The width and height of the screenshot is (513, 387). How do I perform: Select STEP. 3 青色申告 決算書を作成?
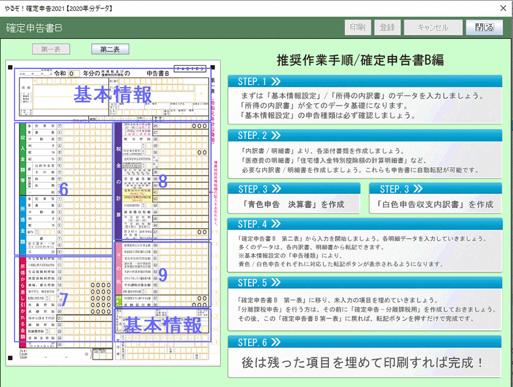[x=294, y=198]
